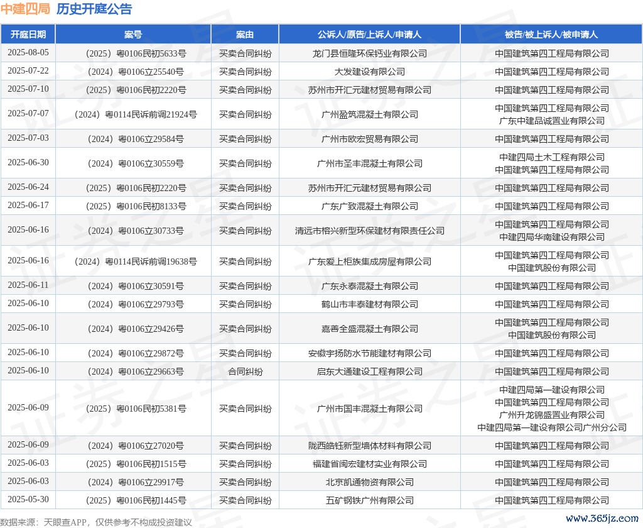Click plaintiff 广东永泰混凝土有限公司

pos(369,286)
